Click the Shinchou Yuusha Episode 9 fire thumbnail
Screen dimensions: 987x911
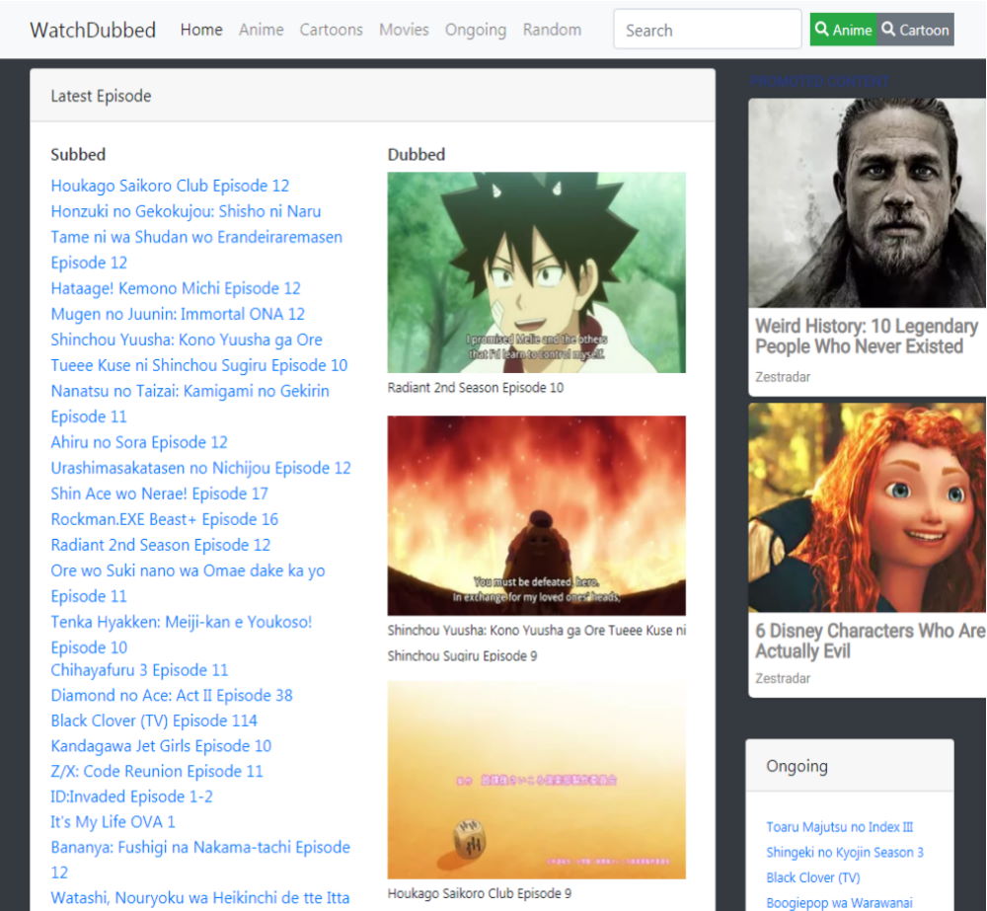[x=536, y=515]
